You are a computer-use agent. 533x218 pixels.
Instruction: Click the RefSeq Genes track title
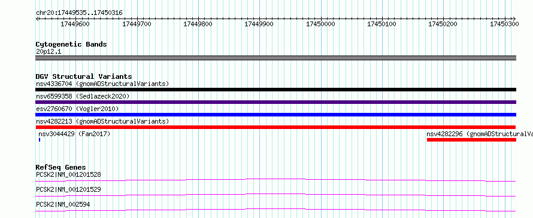(60, 167)
